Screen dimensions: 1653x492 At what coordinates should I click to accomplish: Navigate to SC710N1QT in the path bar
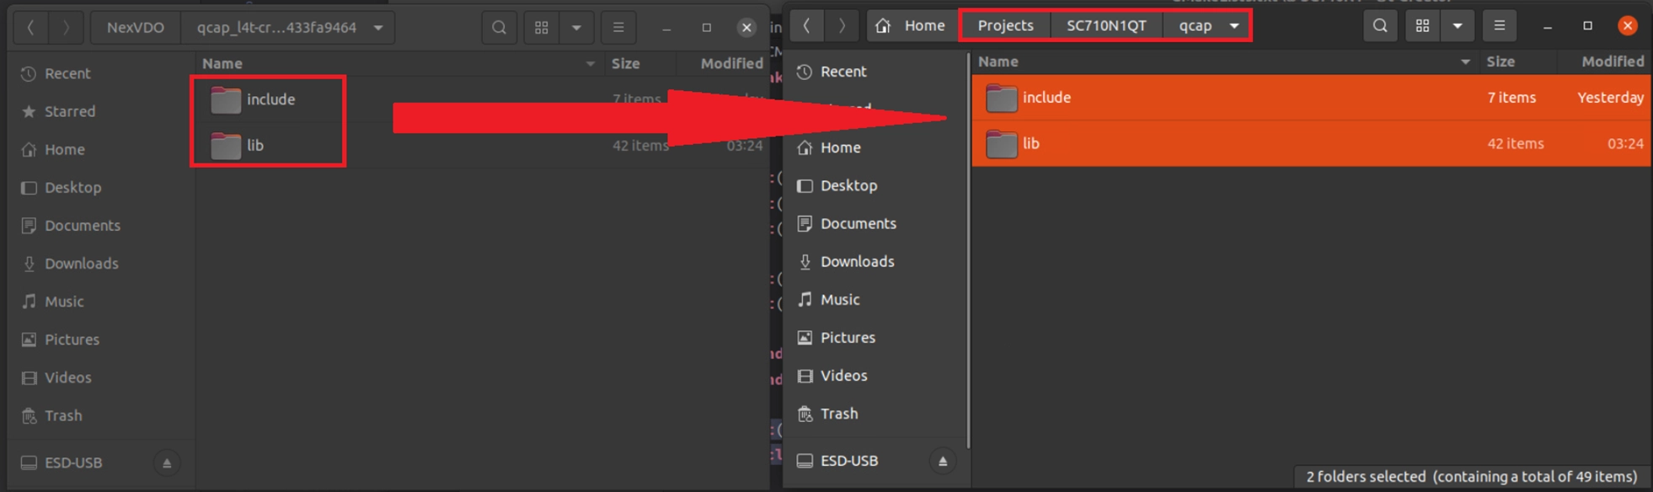pos(1106,26)
